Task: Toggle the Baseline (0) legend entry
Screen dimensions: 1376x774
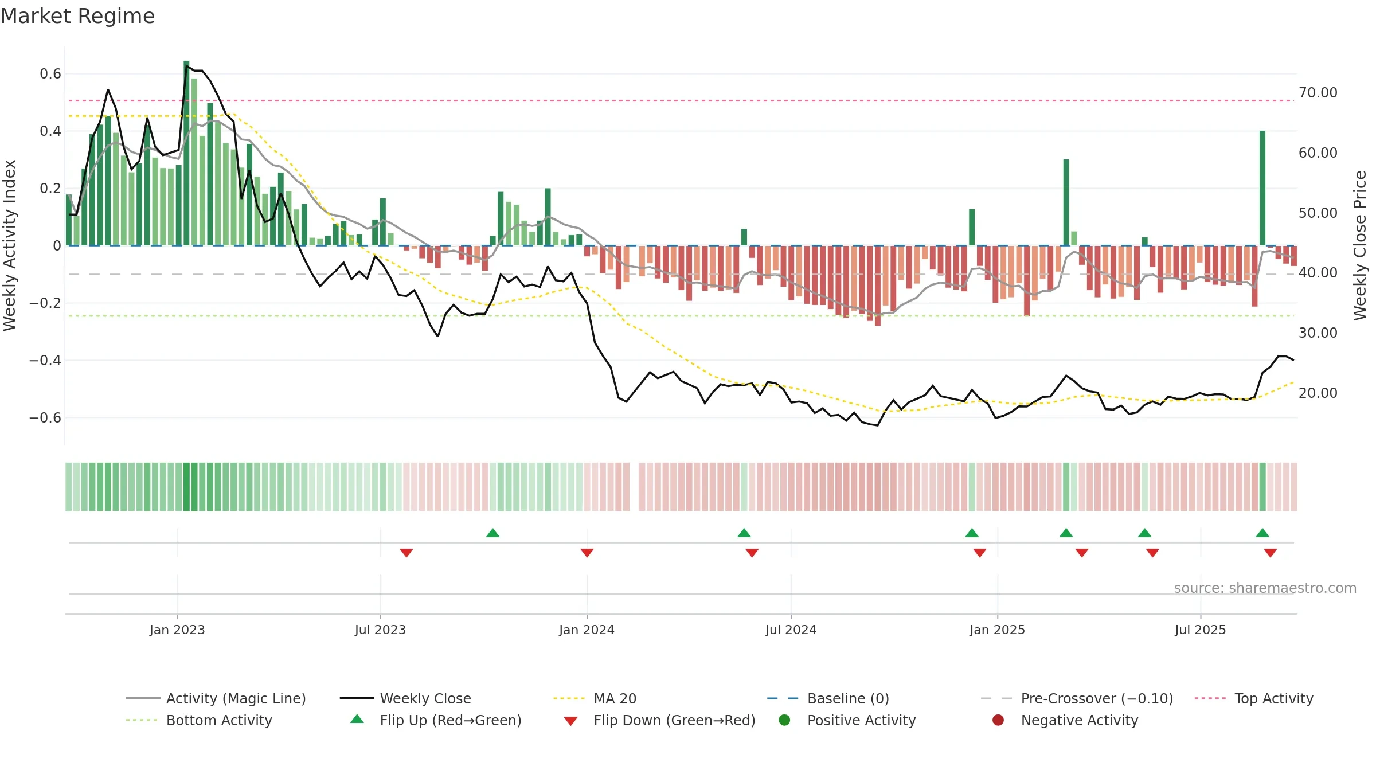Action: (828, 698)
